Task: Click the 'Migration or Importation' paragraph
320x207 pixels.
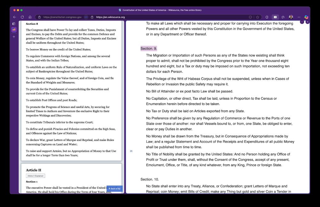Action: 218,63
